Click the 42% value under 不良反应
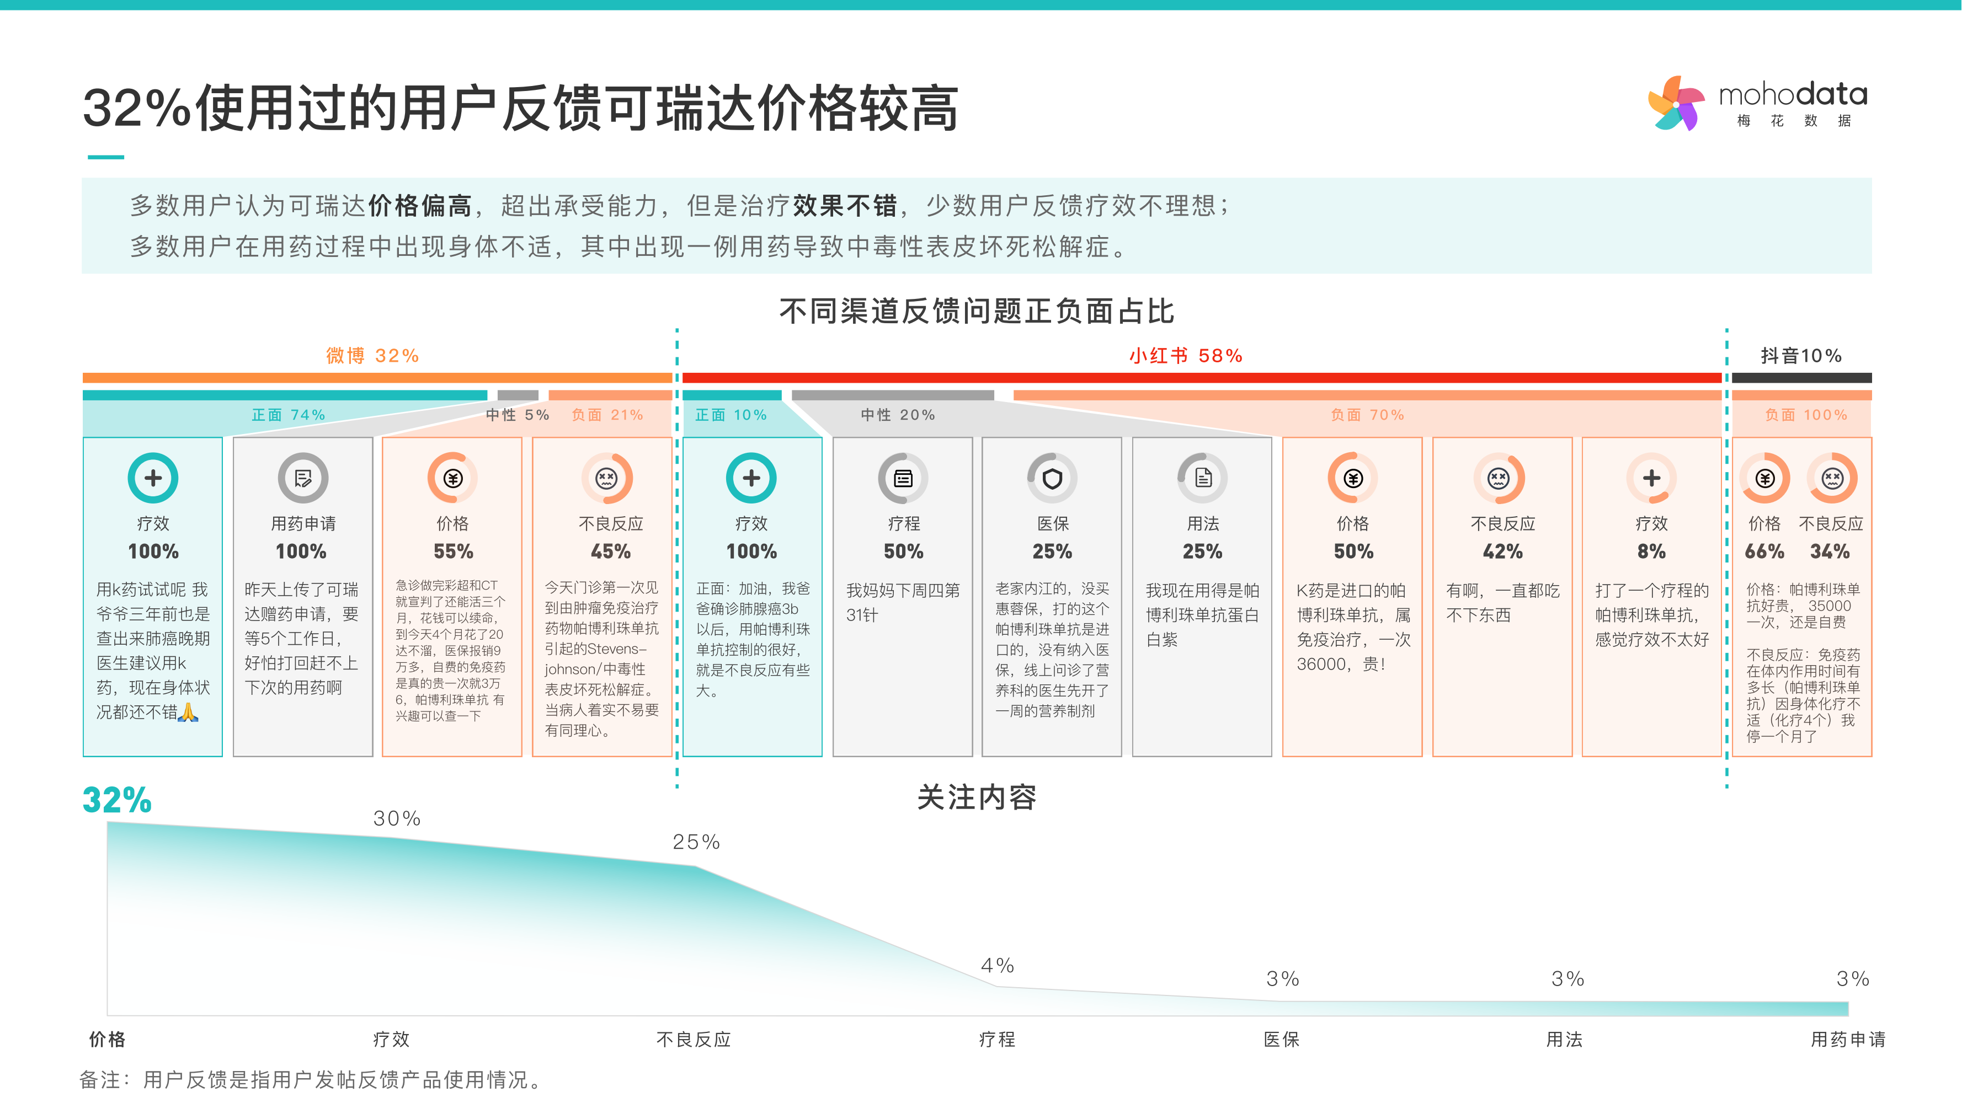1962x1103 pixels. 1503,551
